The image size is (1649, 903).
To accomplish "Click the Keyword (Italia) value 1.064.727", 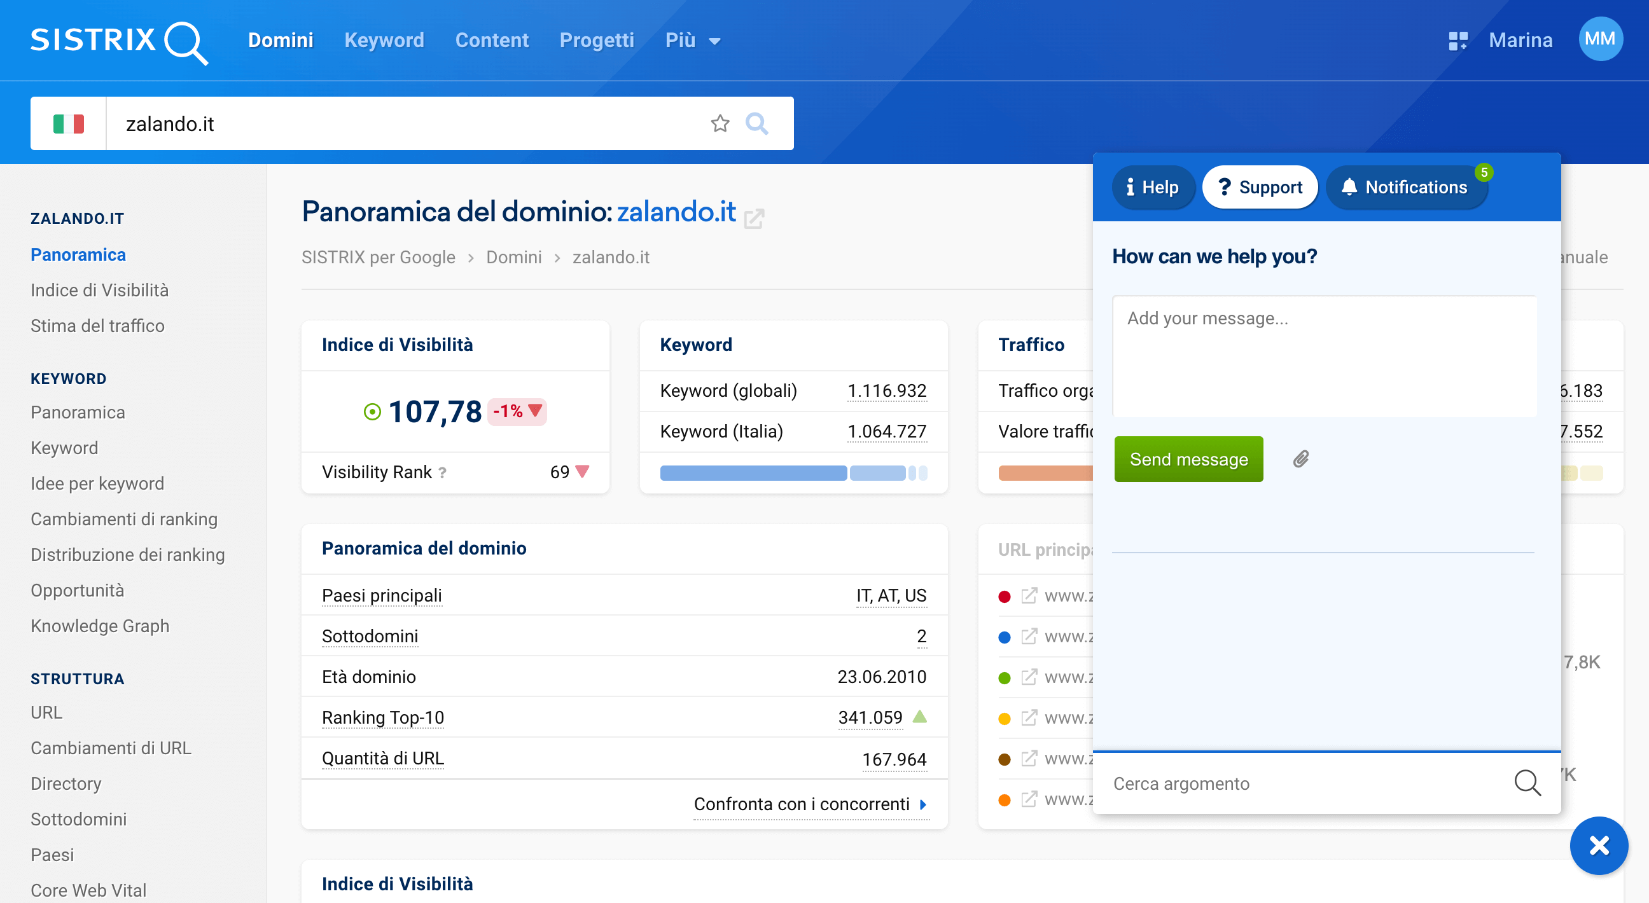I will point(887,431).
